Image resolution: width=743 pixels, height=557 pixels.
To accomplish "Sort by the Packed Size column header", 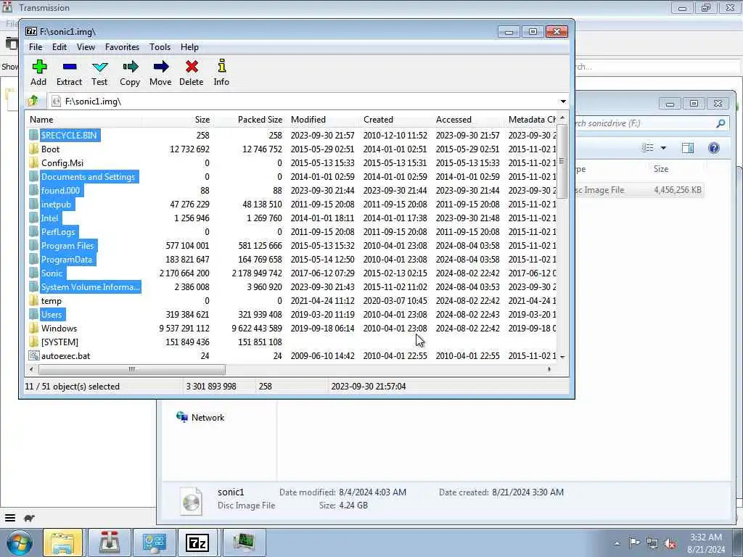I will click(249, 120).
